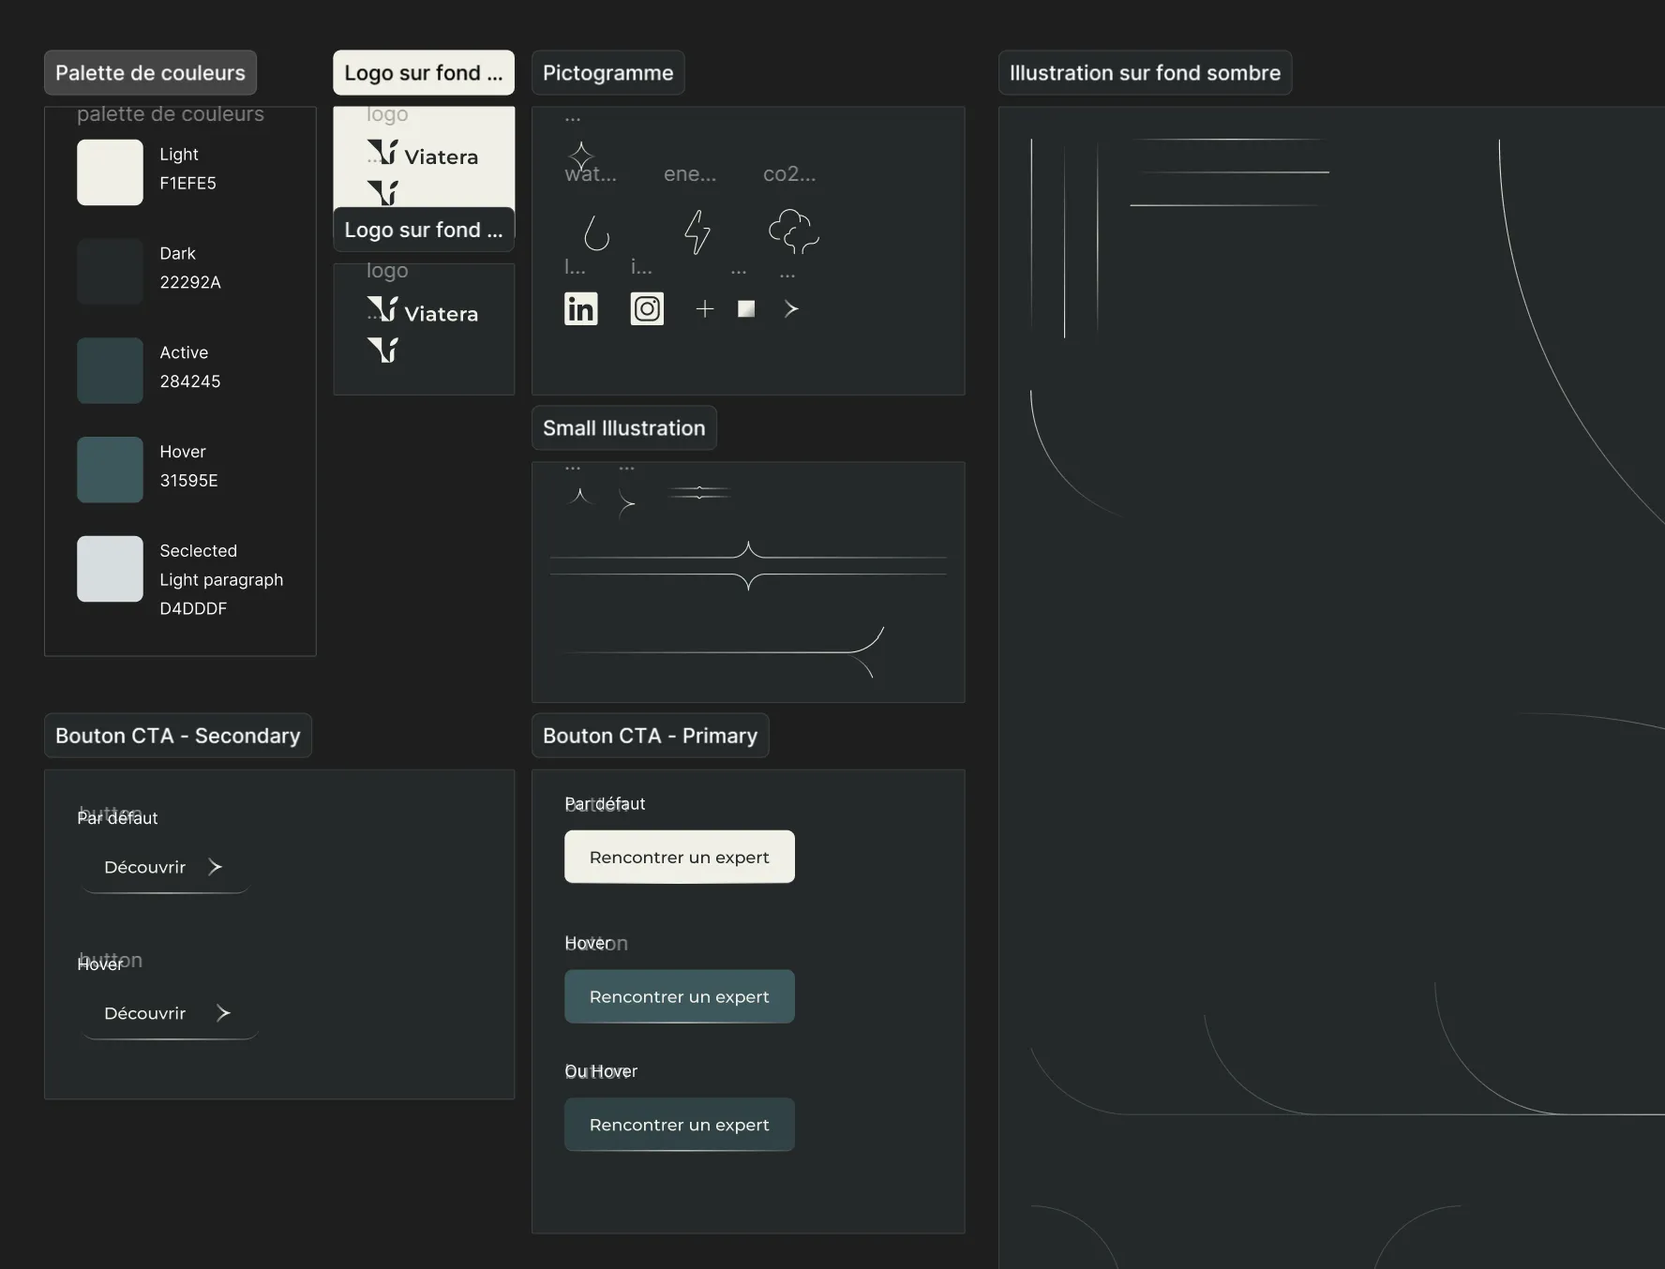The image size is (1665, 1269).
Task: Click the "Small Illustration" section label
Action: pos(624,428)
